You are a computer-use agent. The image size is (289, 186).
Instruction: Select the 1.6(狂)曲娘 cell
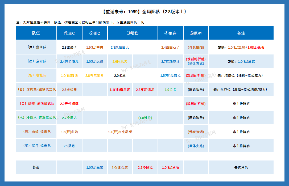(69, 132)
